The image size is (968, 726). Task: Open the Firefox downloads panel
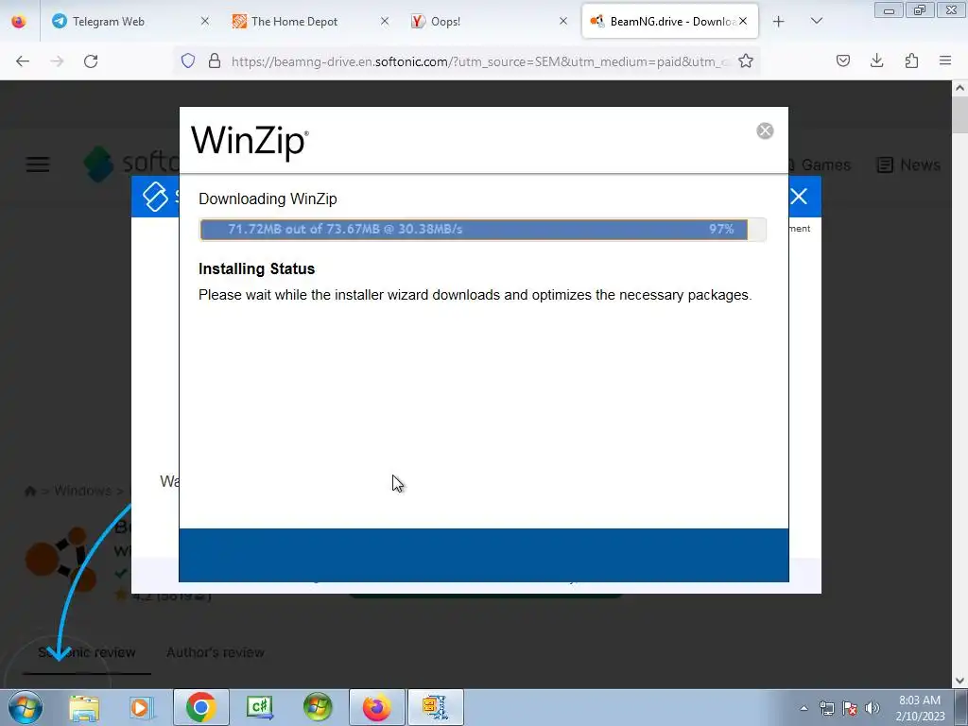pos(877,61)
